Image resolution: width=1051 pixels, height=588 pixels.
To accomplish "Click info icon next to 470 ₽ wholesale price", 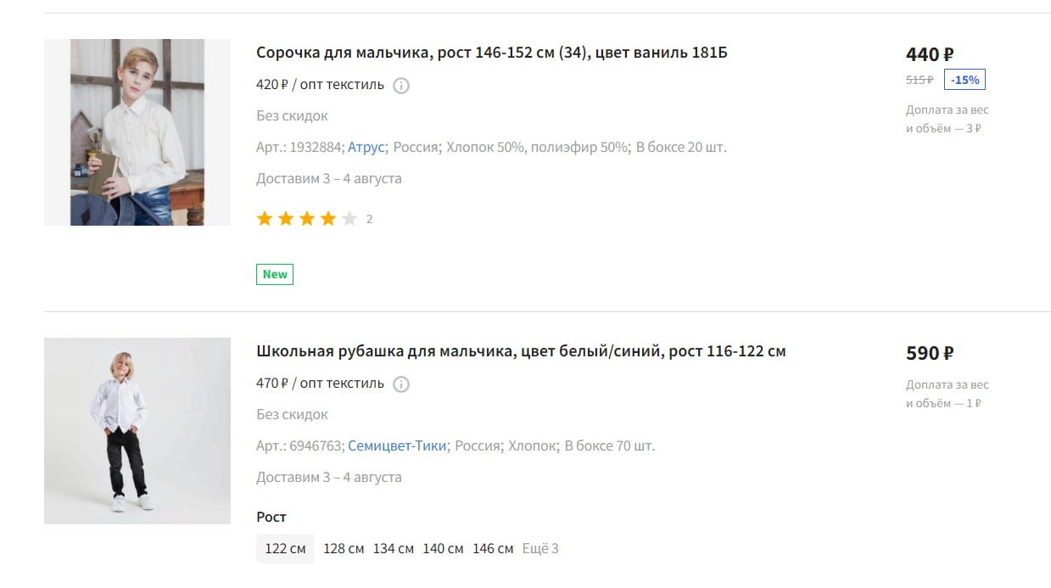I will (x=401, y=384).
